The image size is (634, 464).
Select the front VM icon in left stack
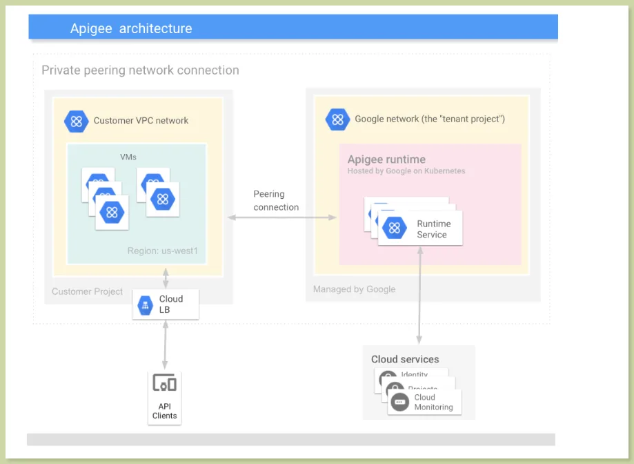(x=112, y=213)
